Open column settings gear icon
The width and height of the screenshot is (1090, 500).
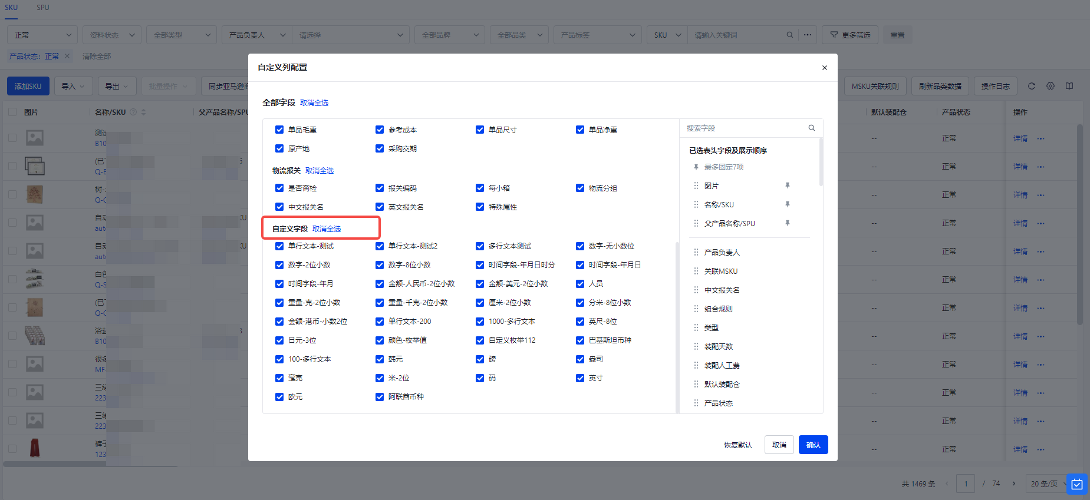pyautogui.click(x=1051, y=86)
